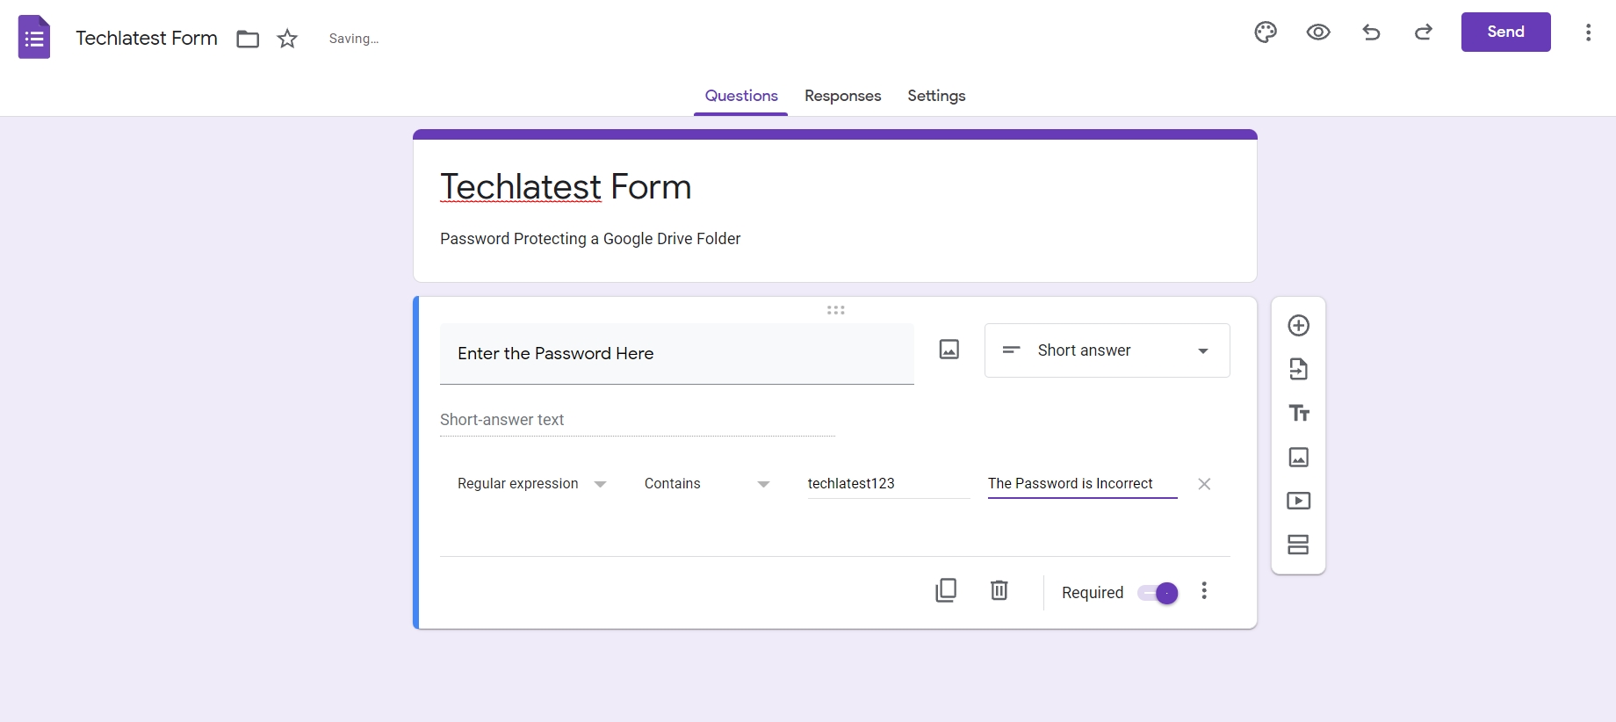This screenshot has width=1616, height=722.
Task: Add a new section
Action: (x=1299, y=545)
